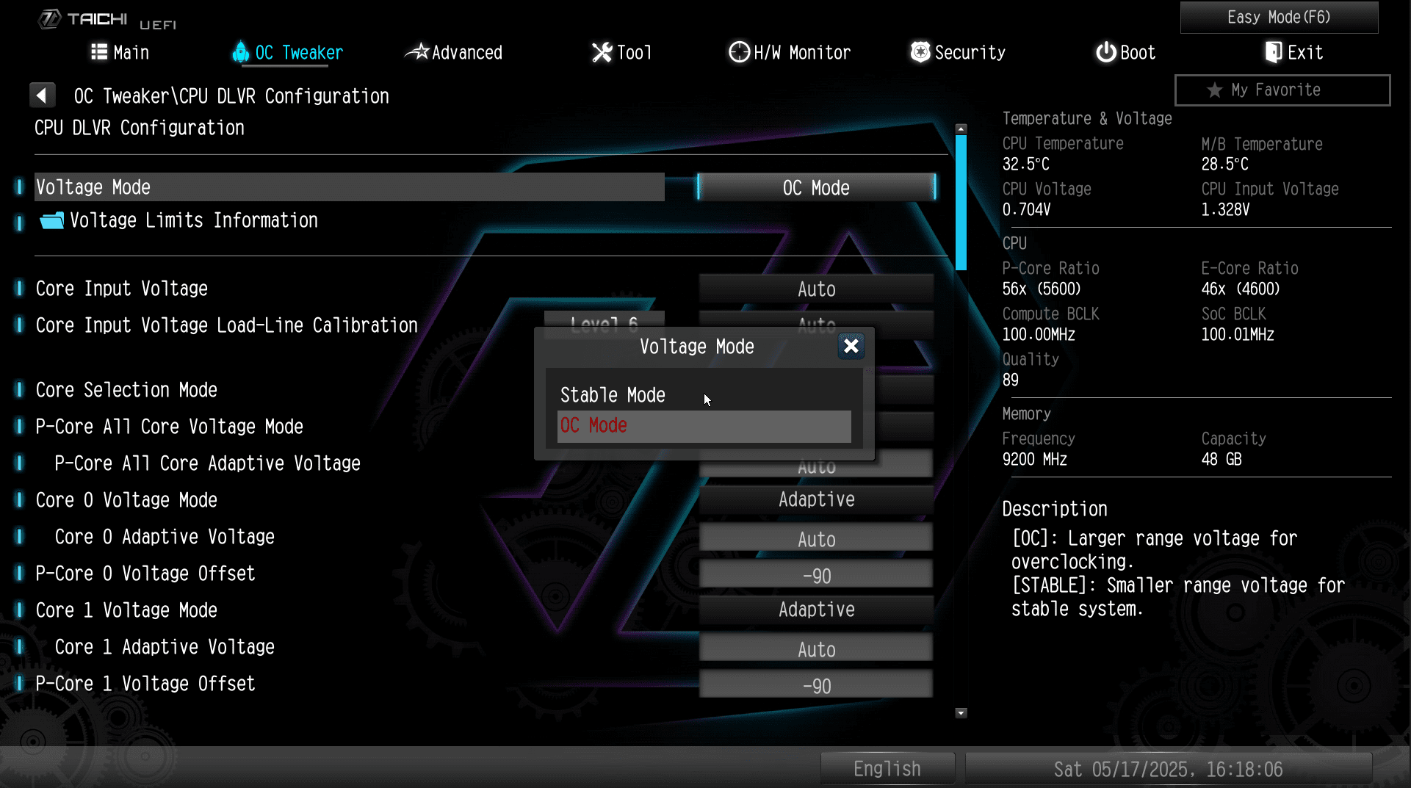Click the E-Core Ratio 46x (4600) value
Viewport: 1411px width, 788px height.
tap(1241, 289)
